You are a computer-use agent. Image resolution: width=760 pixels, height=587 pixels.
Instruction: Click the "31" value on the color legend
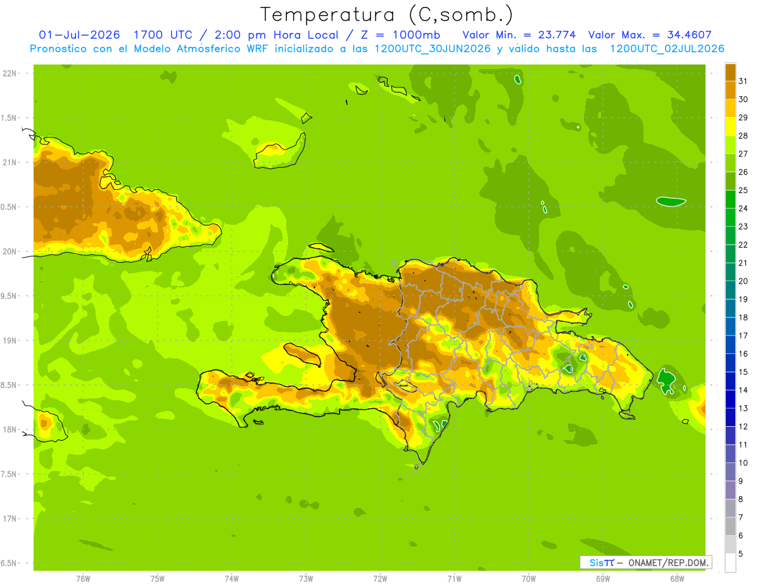744,81
